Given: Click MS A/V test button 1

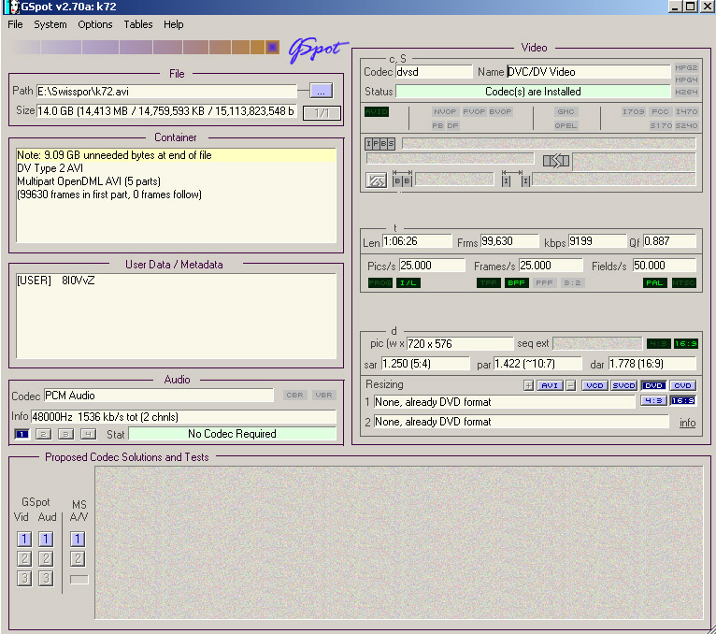Looking at the screenshot, I should click(78, 540).
